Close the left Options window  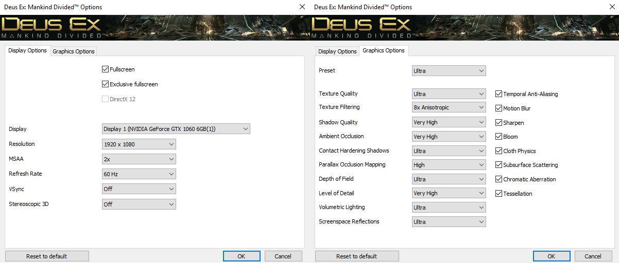[x=302, y=7]
